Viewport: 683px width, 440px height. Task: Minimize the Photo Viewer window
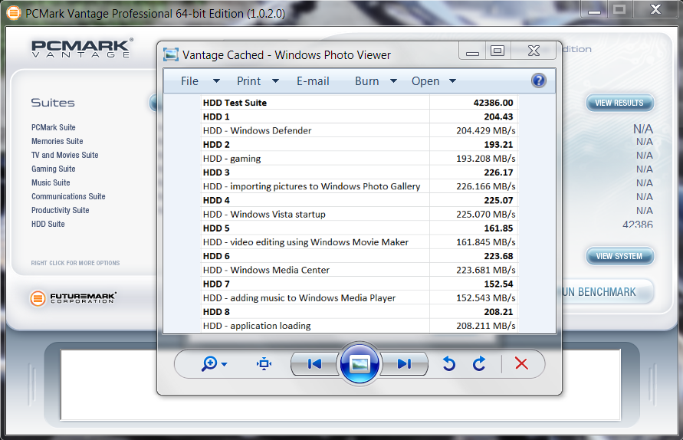pyautogui.click(x=472, y=51)
